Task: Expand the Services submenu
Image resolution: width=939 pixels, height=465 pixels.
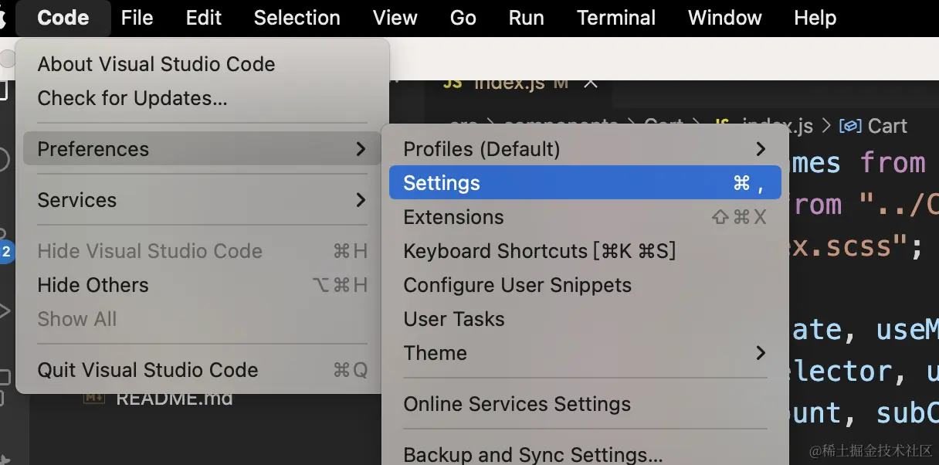Action: point(77,200)
